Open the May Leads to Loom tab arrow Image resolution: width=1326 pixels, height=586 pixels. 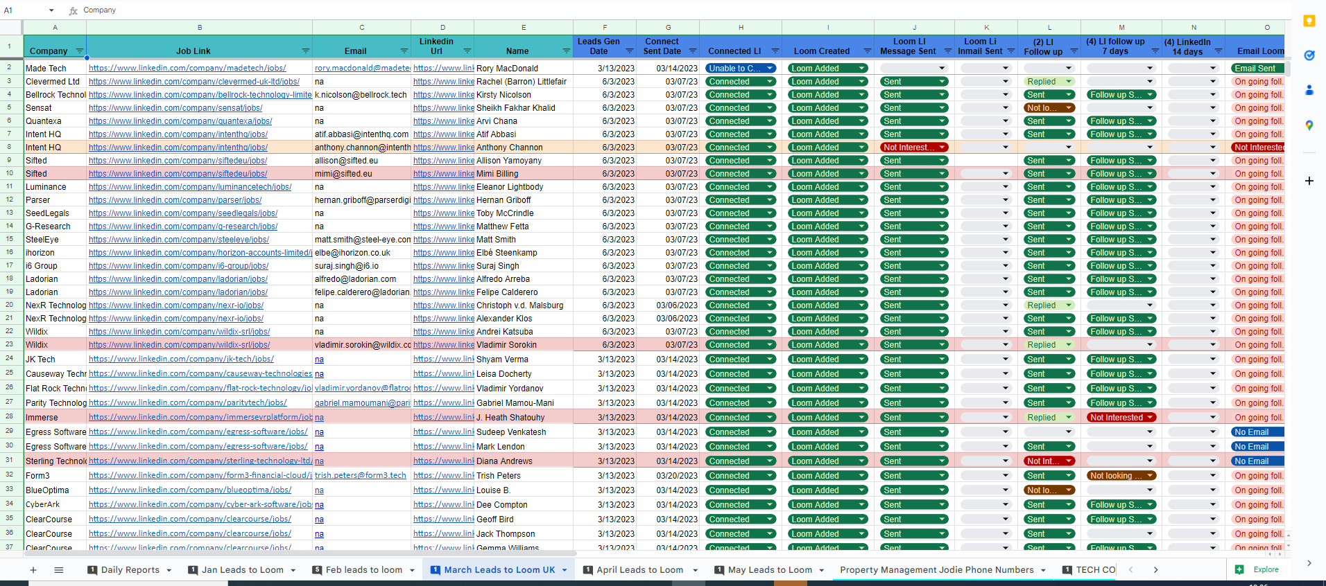tap(822, 571)
